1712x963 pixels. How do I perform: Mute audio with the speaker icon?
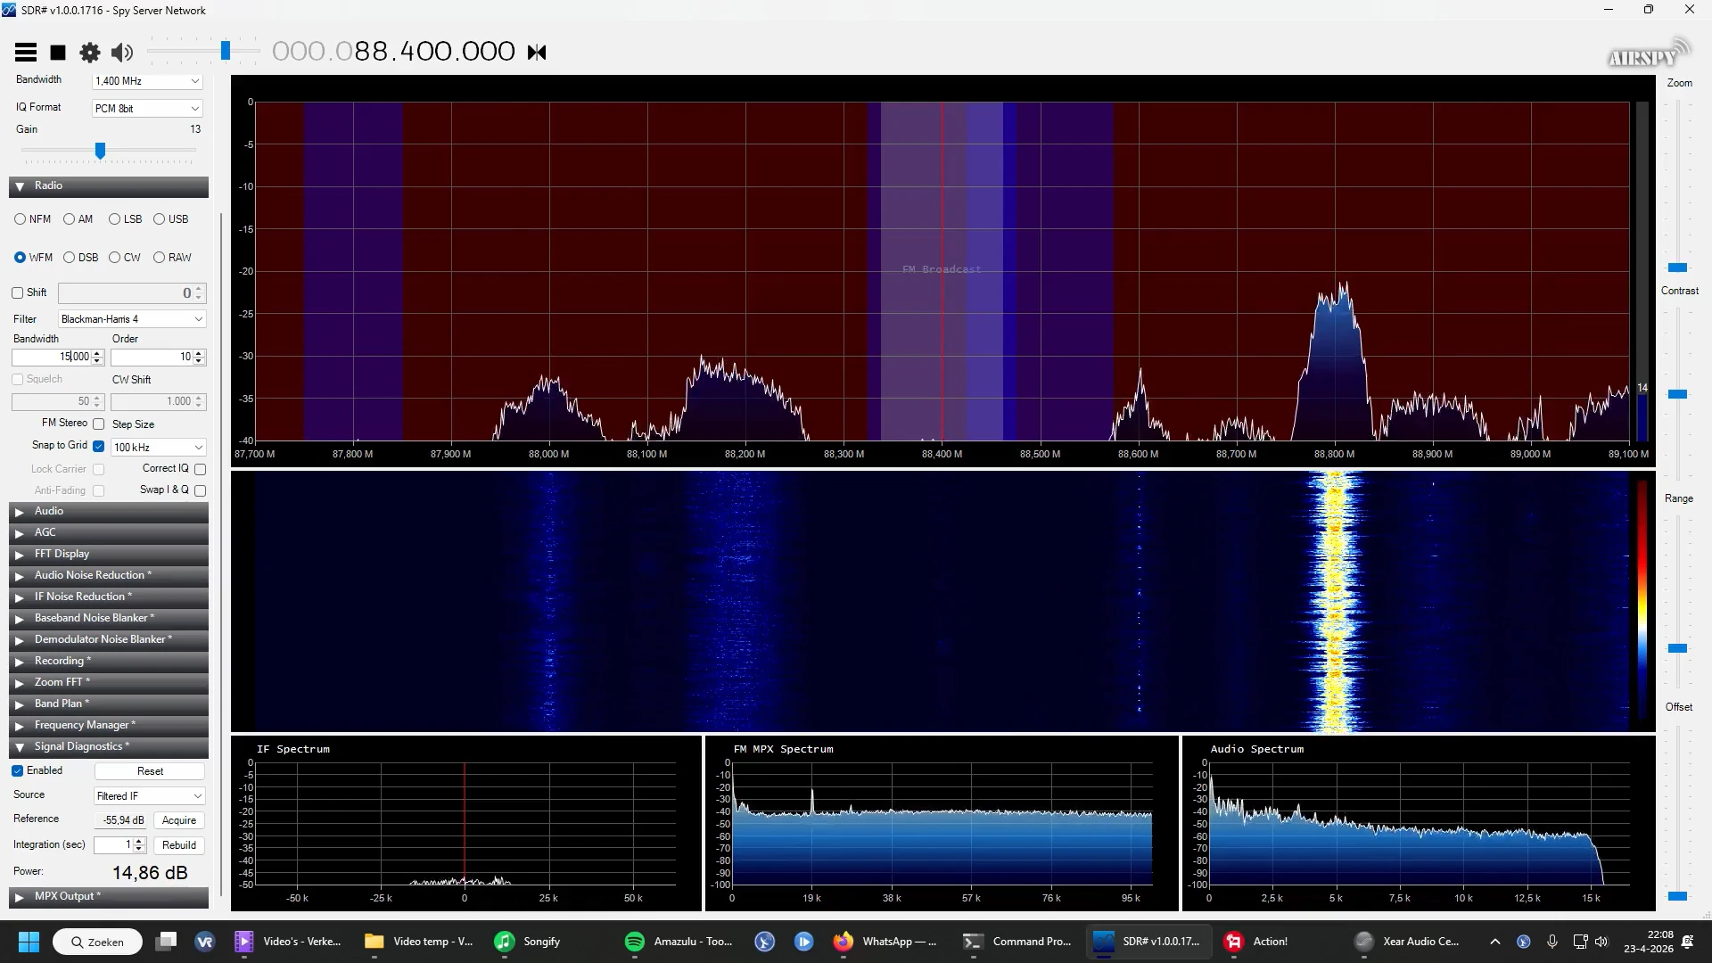coord(122,53)
